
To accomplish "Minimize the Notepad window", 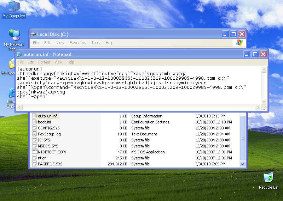I will coord(247,54).
